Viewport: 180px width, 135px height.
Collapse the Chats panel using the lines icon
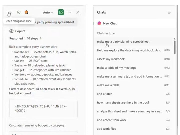pyautogui.click(x=169, y=12)
